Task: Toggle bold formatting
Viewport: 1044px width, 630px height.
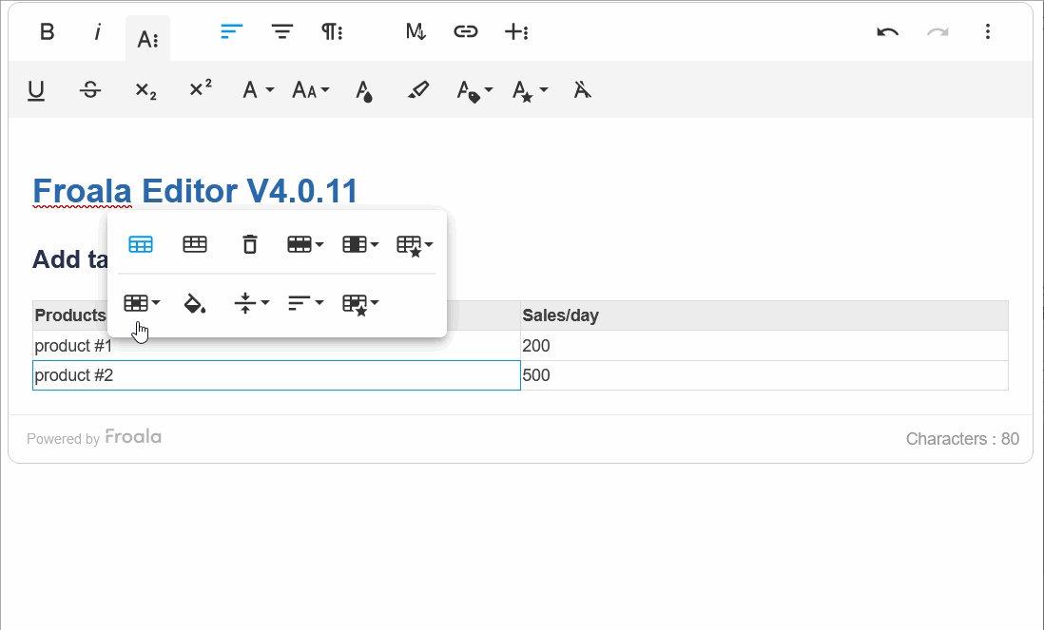Action: pos(47,31)
